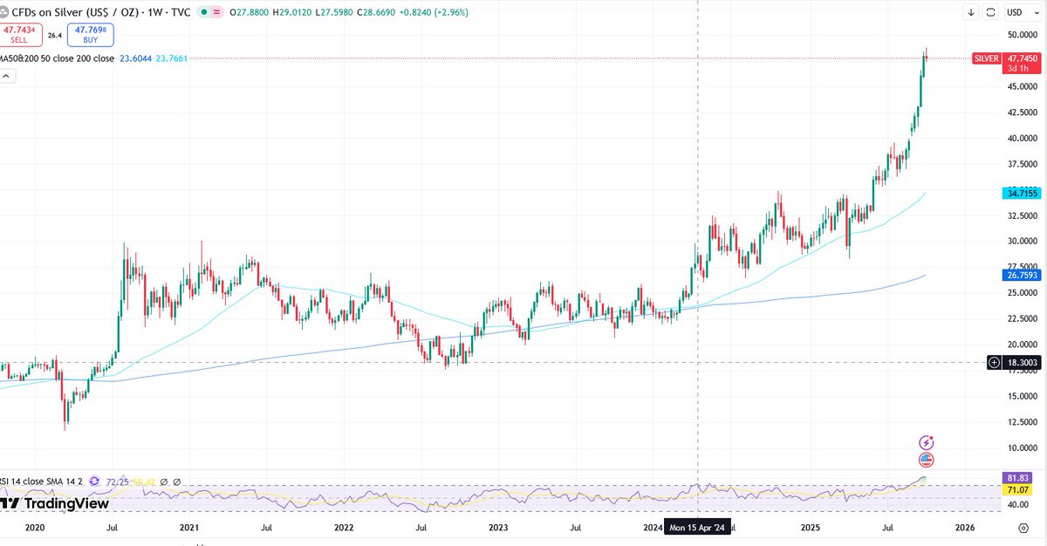Click the TradingView logo

point(55,503)
